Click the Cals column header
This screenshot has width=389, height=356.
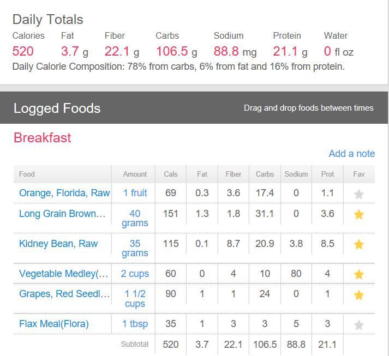coord(171,174)
